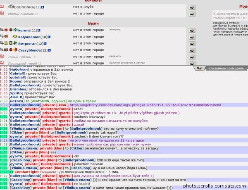
Task: Click the 'ок идем в троем' chat message
Action: (82, 101)
